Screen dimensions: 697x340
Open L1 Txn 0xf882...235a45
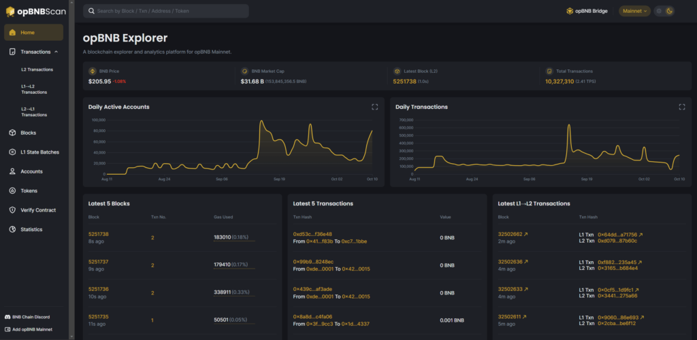pyautogui.click(x=619, y=262)
